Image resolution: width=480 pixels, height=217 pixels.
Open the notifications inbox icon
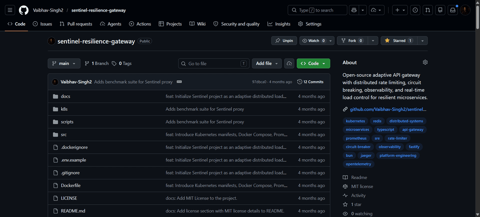point(452,10)
